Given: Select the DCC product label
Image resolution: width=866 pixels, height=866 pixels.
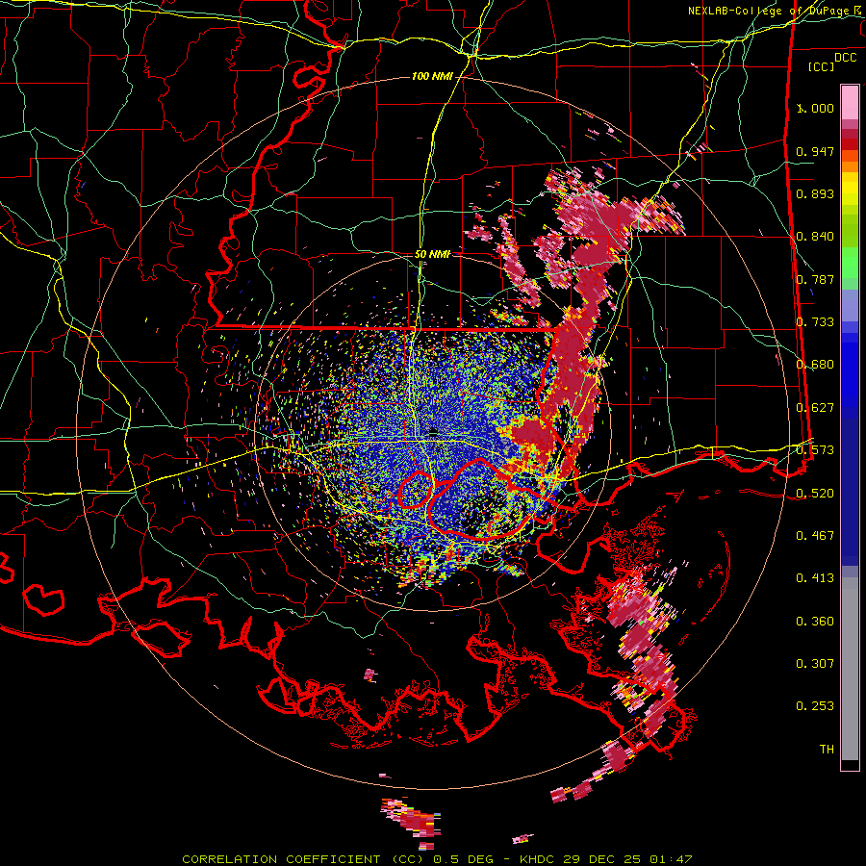Looking at the screenshot, I should 845,58.
